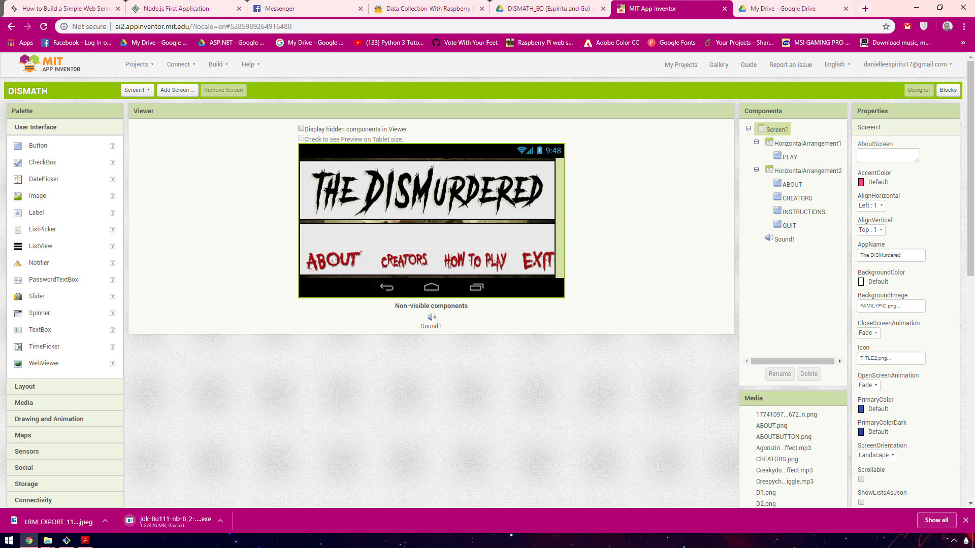
Task: Switch to the Blocks view
Action: 948,90
